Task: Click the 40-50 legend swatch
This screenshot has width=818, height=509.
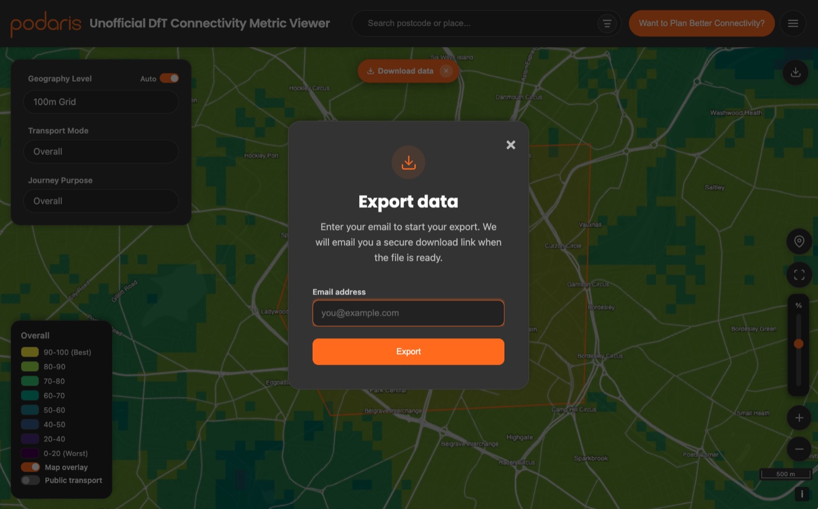Action: pyautogui.click(x=30, y=424)
